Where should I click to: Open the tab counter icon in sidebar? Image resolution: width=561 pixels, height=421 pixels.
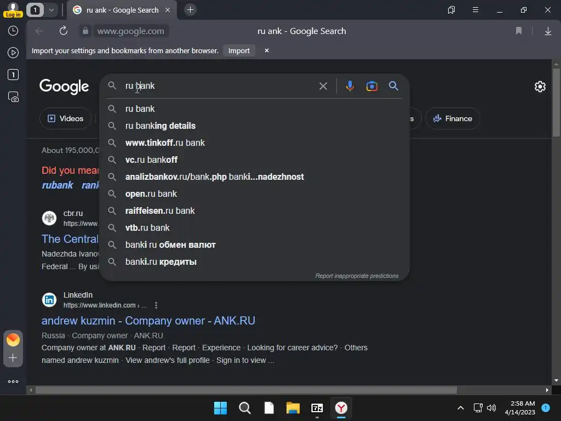tap(13, 75)
